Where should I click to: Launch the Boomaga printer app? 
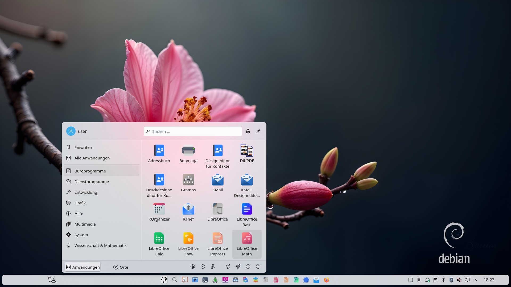[x=188, y=157]
